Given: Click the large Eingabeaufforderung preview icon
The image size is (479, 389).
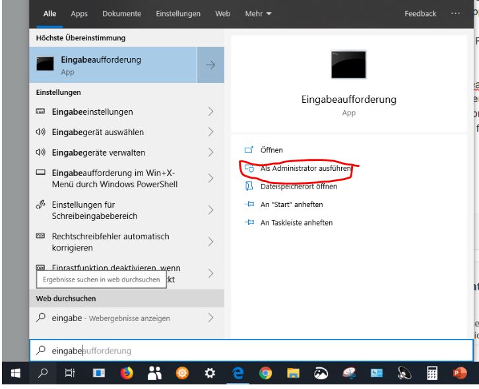Looking at the screenshot, I should coord(348,65).
